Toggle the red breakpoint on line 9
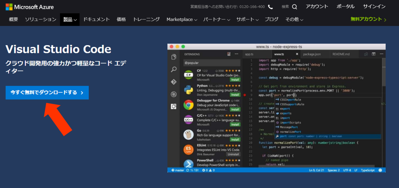This screenshot has height=188, width=399. click(x=245, y=95)
